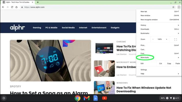This screenshot has width=182, height=102.
Task: Open a New incognito window
Action: point(159,20)
